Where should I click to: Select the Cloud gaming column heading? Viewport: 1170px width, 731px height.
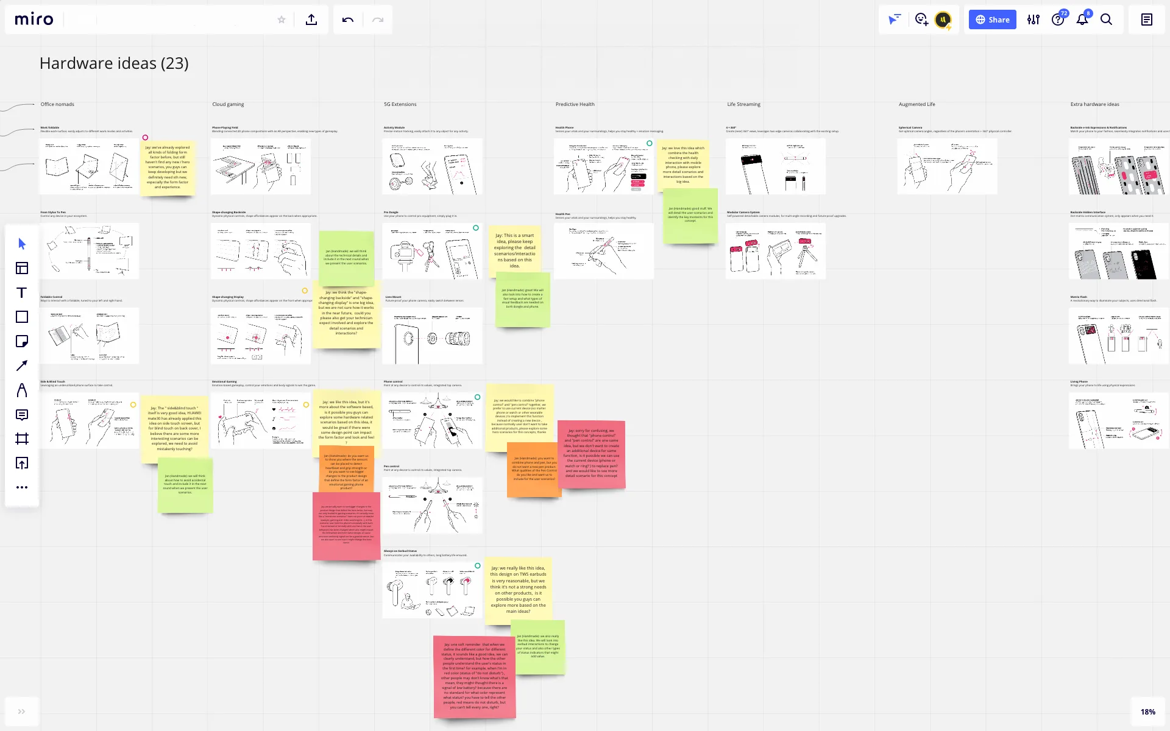point(228,104)
